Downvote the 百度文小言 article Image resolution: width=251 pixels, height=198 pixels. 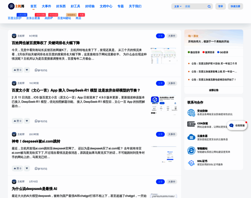(27, 121)
